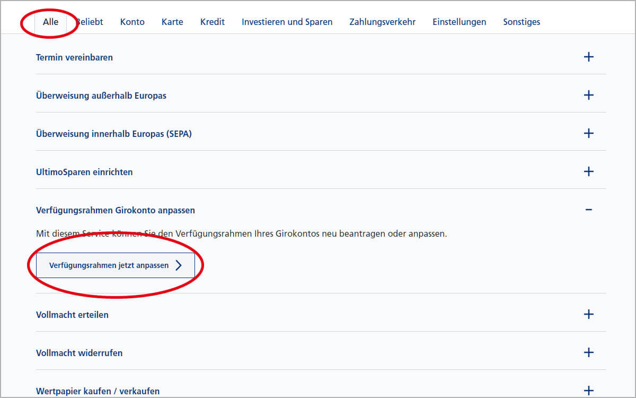The width and height of the screenshot is (636, 398).
Task: Collapse Verfügungsrahmen Girokonto anpassen section
Action: pyautogui.click(x=588, y=210)
